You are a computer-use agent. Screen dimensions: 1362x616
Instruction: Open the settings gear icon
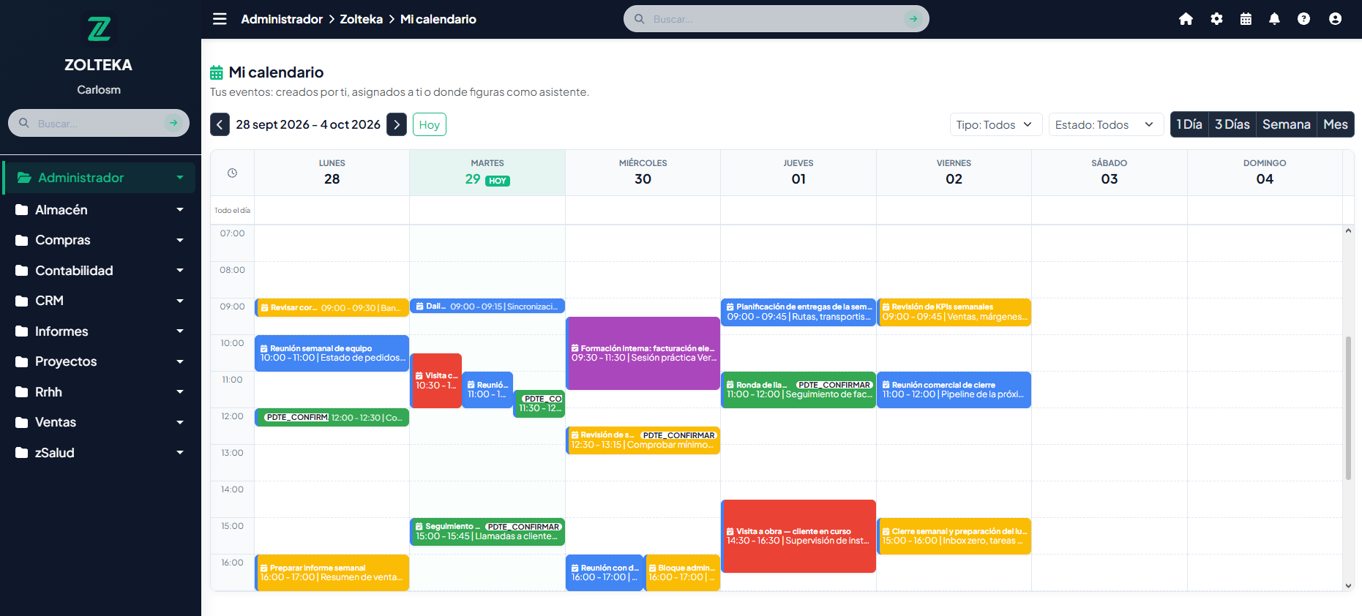tap(1216, 19)
